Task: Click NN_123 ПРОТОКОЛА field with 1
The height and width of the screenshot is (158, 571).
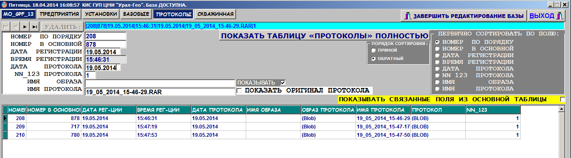Action: click(x=90, y=75)
